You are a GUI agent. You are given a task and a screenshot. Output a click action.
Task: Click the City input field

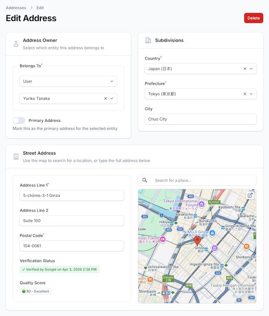coord(200,119)
